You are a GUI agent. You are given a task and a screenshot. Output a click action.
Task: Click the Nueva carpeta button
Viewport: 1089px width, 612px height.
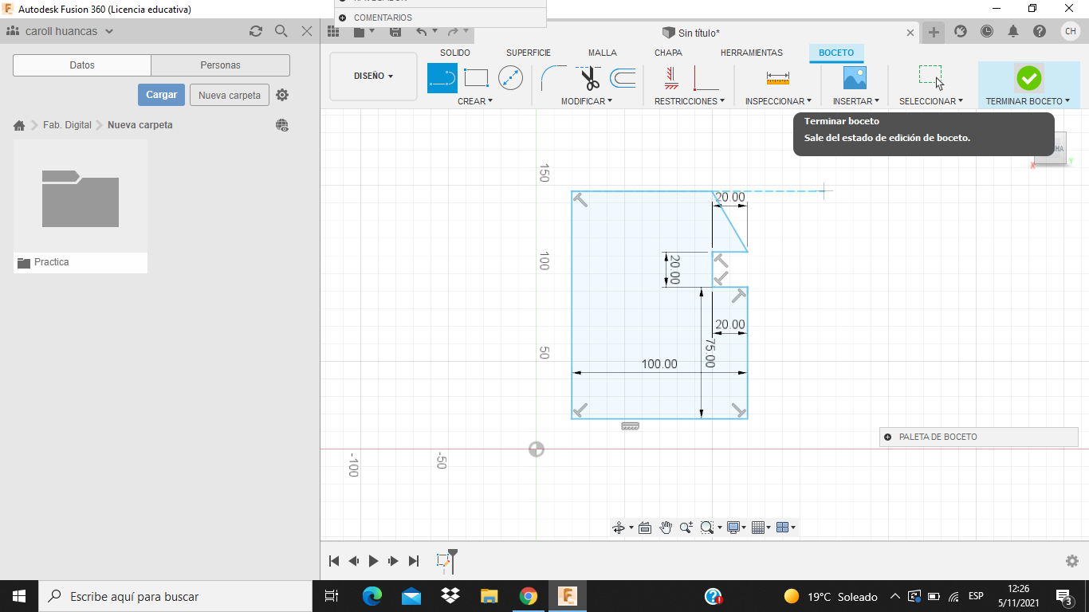pos(230,95)
